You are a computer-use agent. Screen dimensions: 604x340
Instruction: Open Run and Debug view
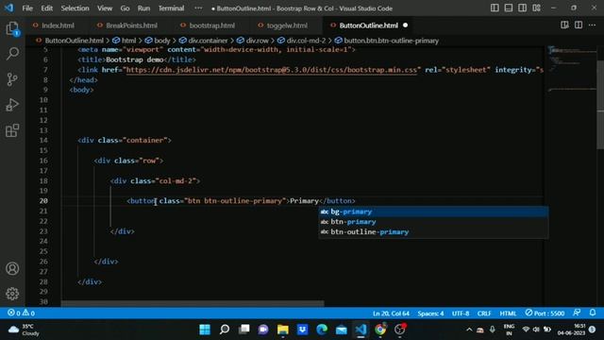[12, 105]
